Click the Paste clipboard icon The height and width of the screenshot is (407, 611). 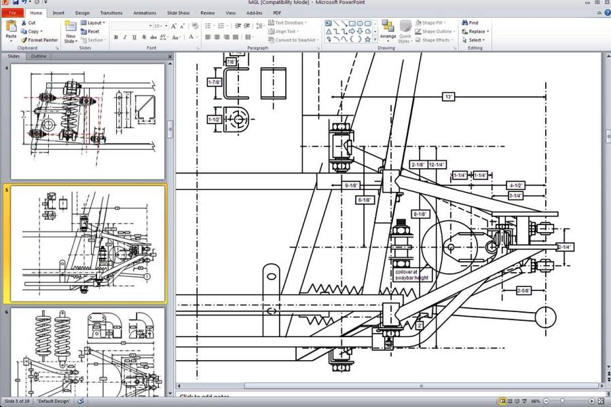point(11,26)
